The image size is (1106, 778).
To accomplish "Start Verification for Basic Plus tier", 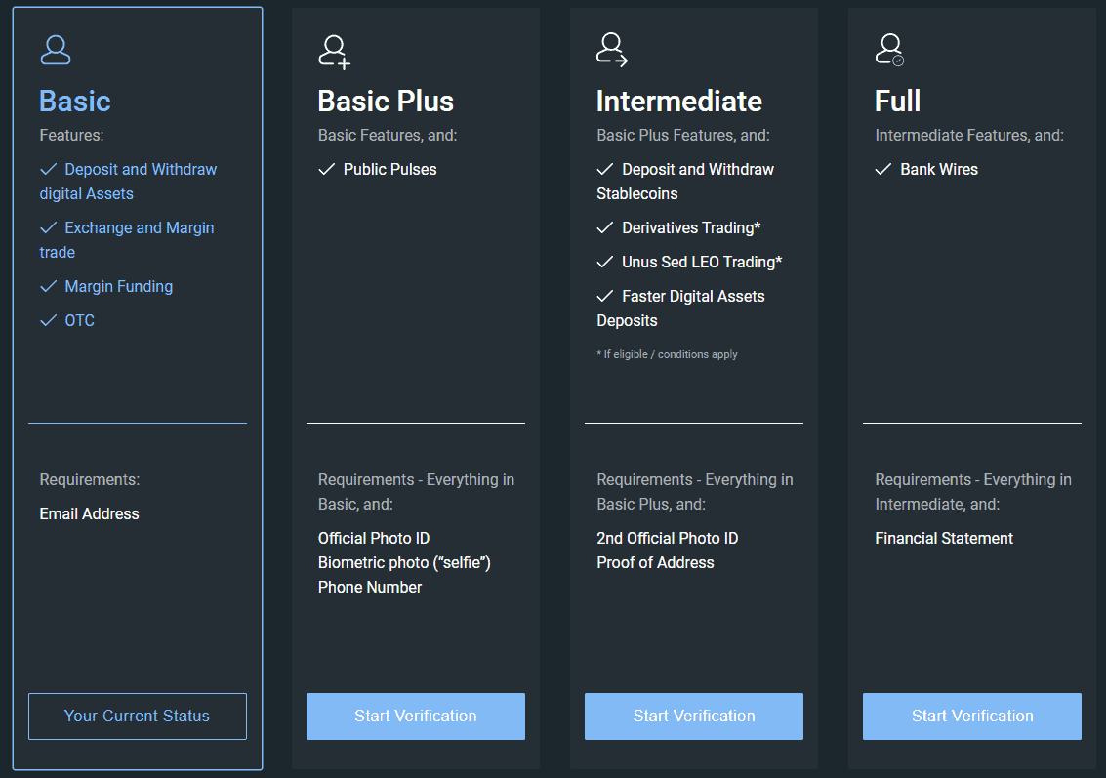I will click(415, 717).
